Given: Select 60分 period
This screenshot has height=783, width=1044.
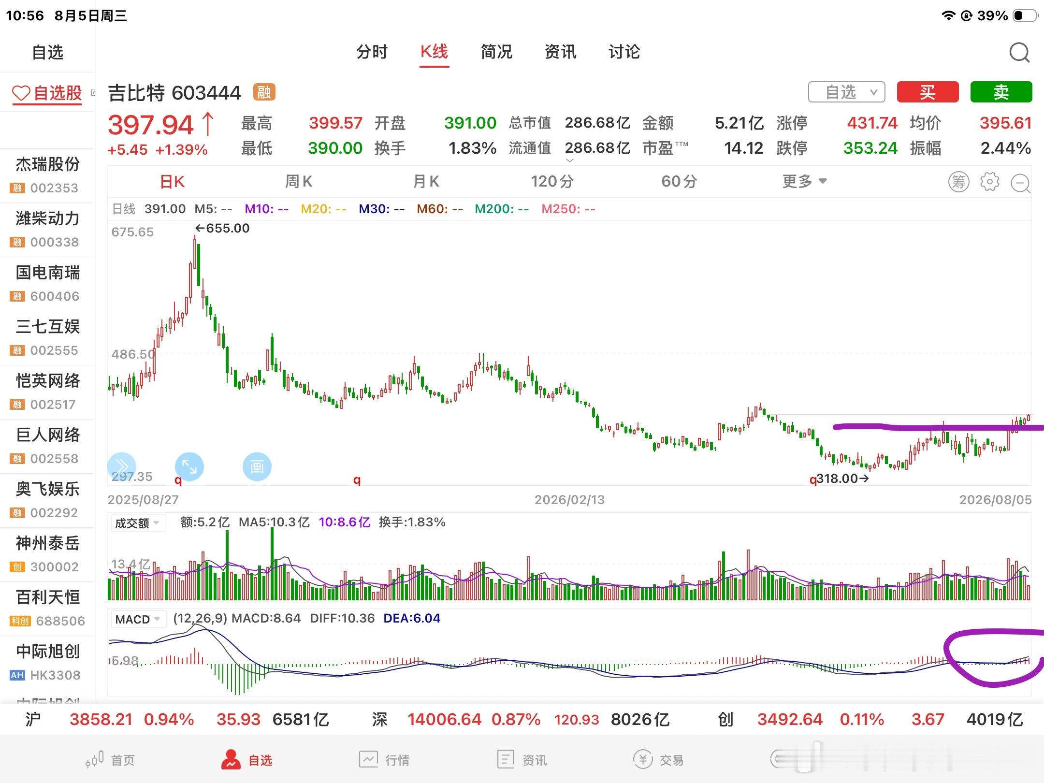Looking at the screenshot, I should tap(679, 182).
